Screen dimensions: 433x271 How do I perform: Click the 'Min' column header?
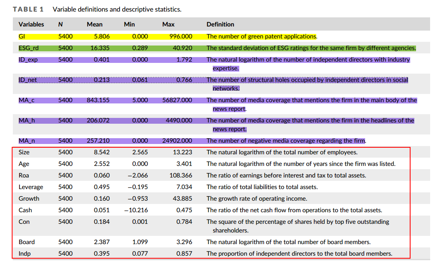click(x=129, y=24)
